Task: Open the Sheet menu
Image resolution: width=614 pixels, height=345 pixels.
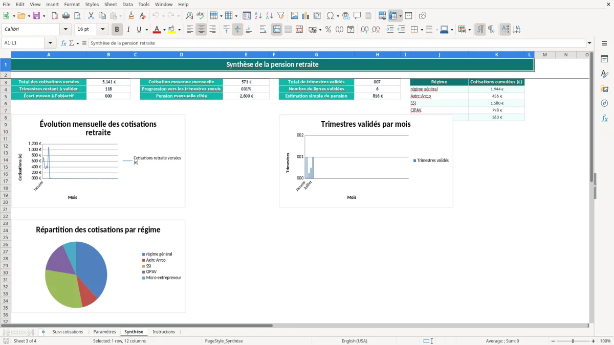Action: tap(111, 4)
